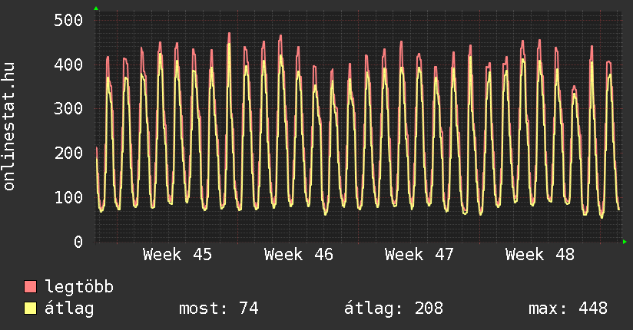This screenshot has width=633, height=330.
Task: Click the 'max: 448' statistic
Action: 568,309
